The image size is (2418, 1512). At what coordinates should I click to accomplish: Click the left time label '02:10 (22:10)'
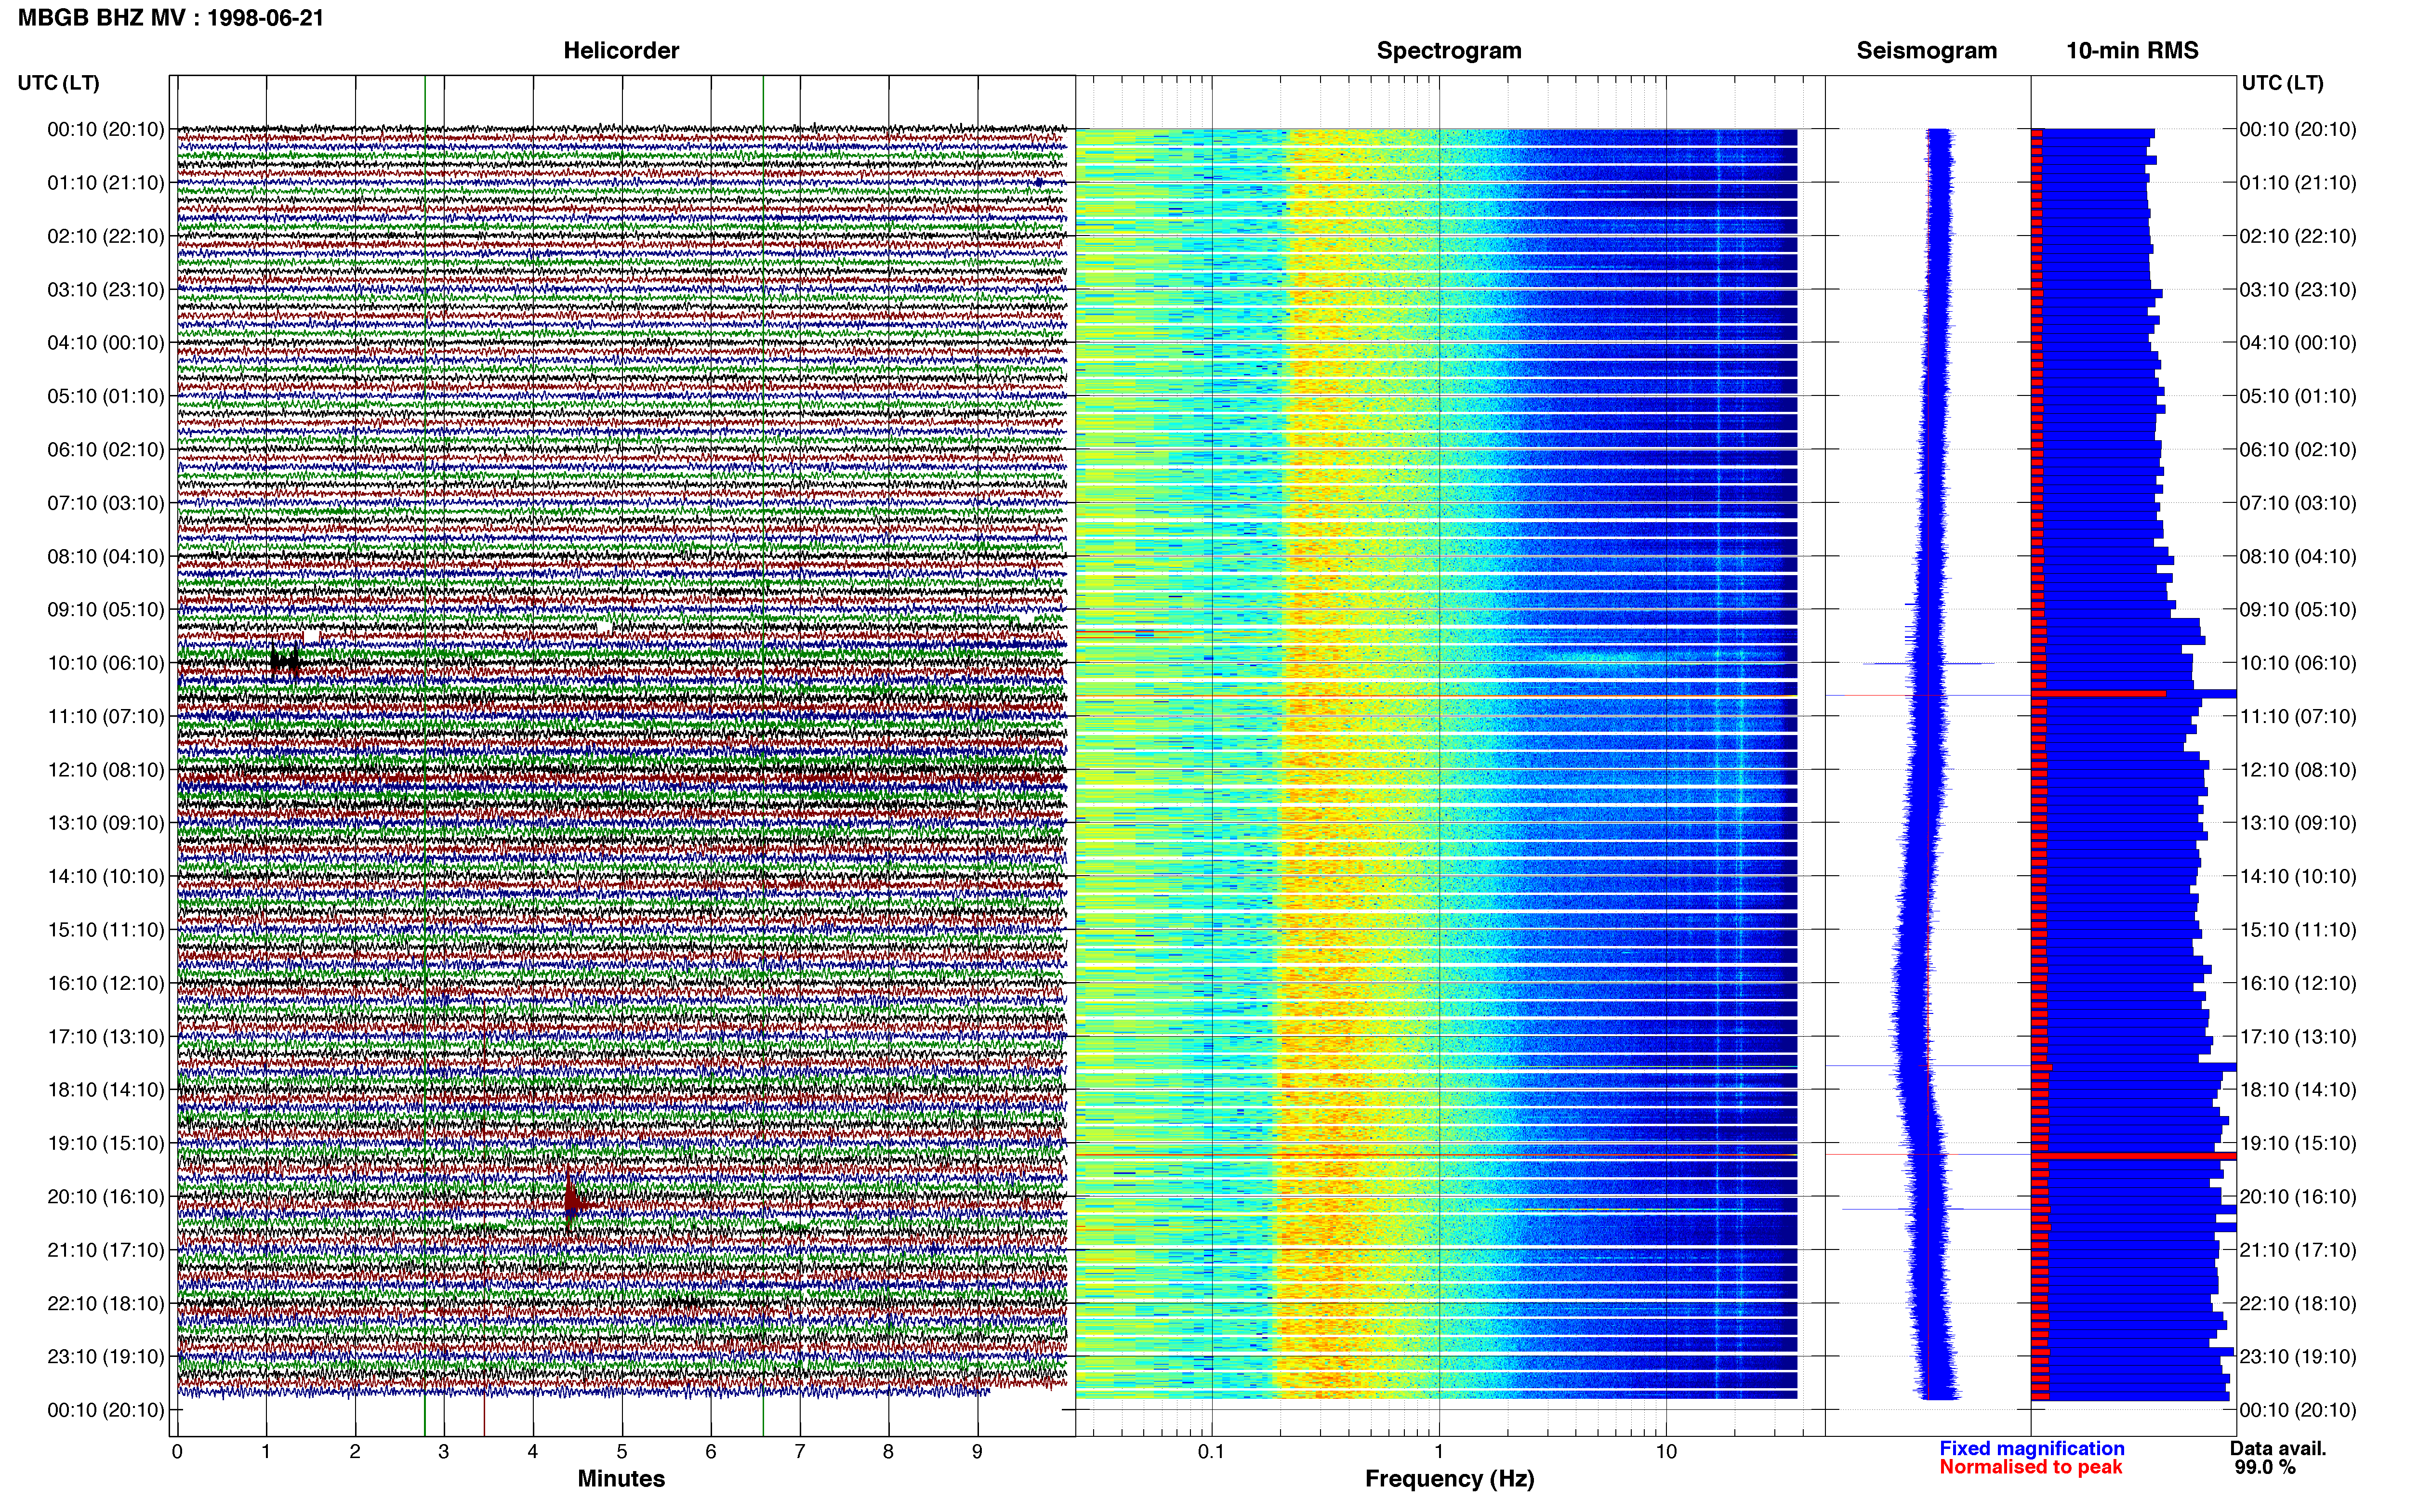click(x=106, y=236)
